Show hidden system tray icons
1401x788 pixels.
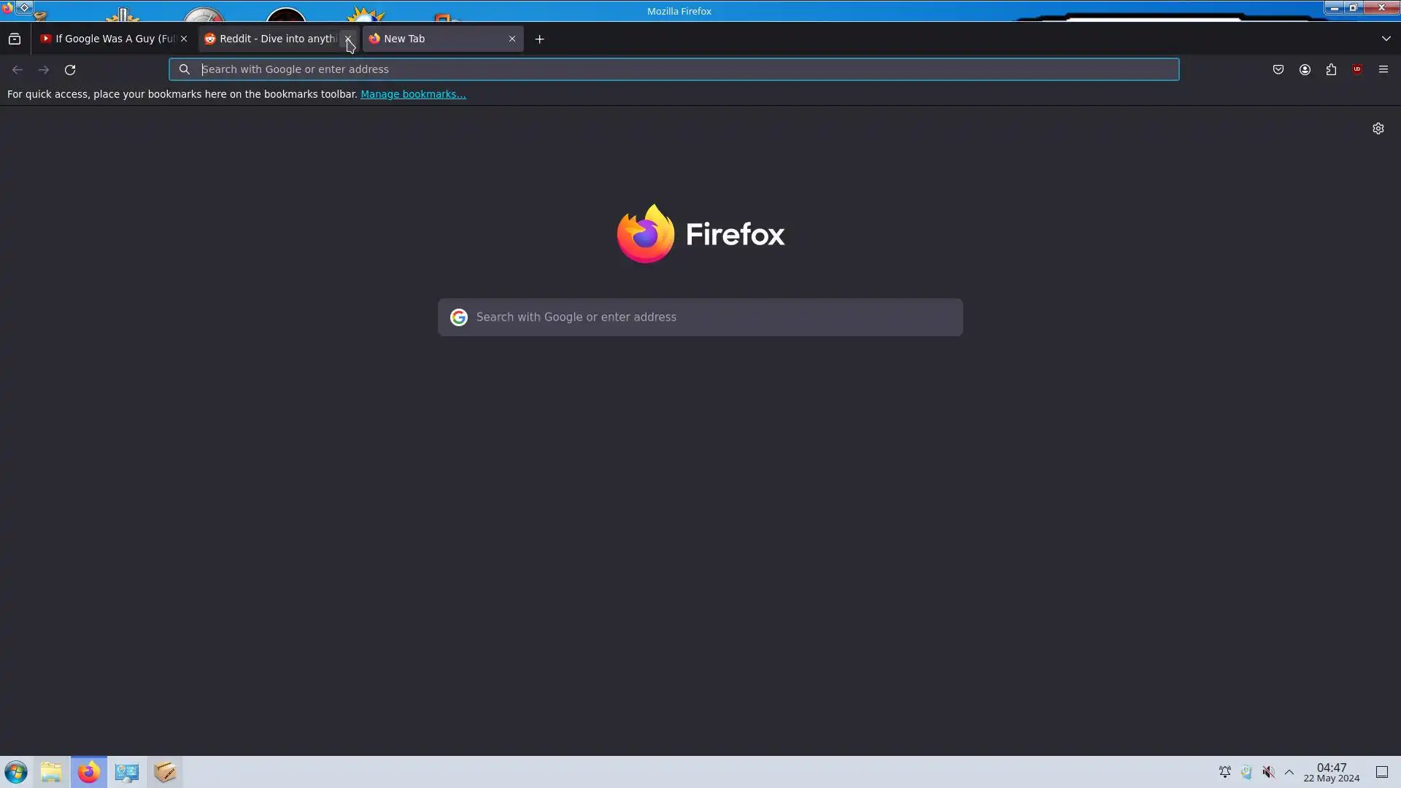point(1289,772)
